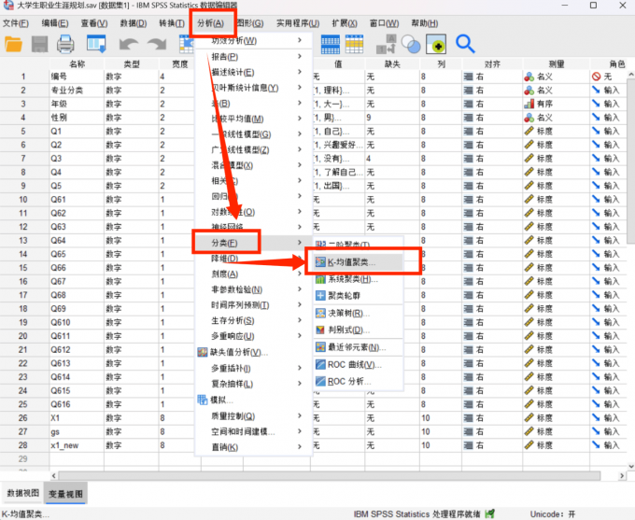Expand the 比较平均值(M) submenu arrow
The width and height of the screenshot is (635, 520).
[300, 119]
